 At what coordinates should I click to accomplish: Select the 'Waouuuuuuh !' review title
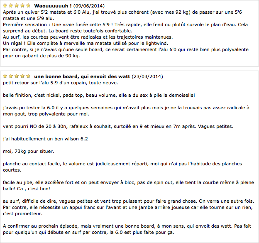click(53, 6)
